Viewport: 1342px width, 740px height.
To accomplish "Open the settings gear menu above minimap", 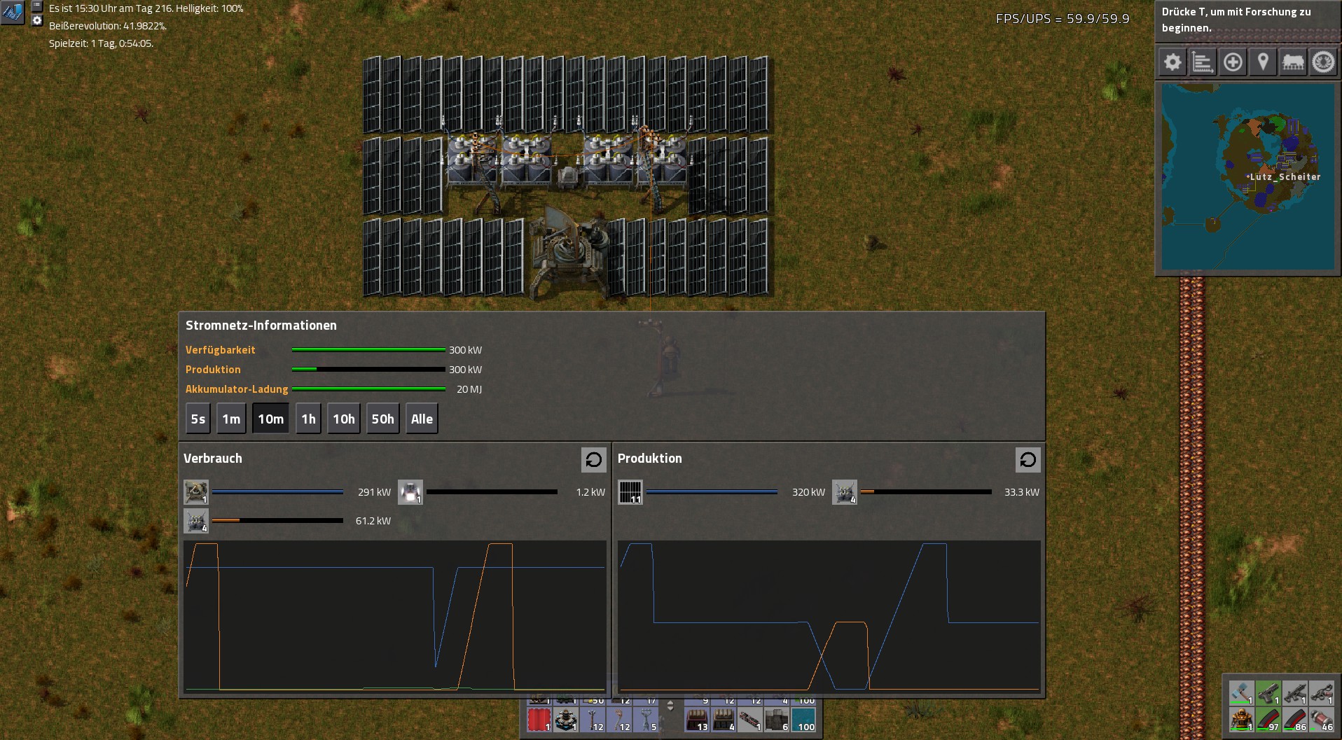I will pyautogui.click(x=1172, y=62).
